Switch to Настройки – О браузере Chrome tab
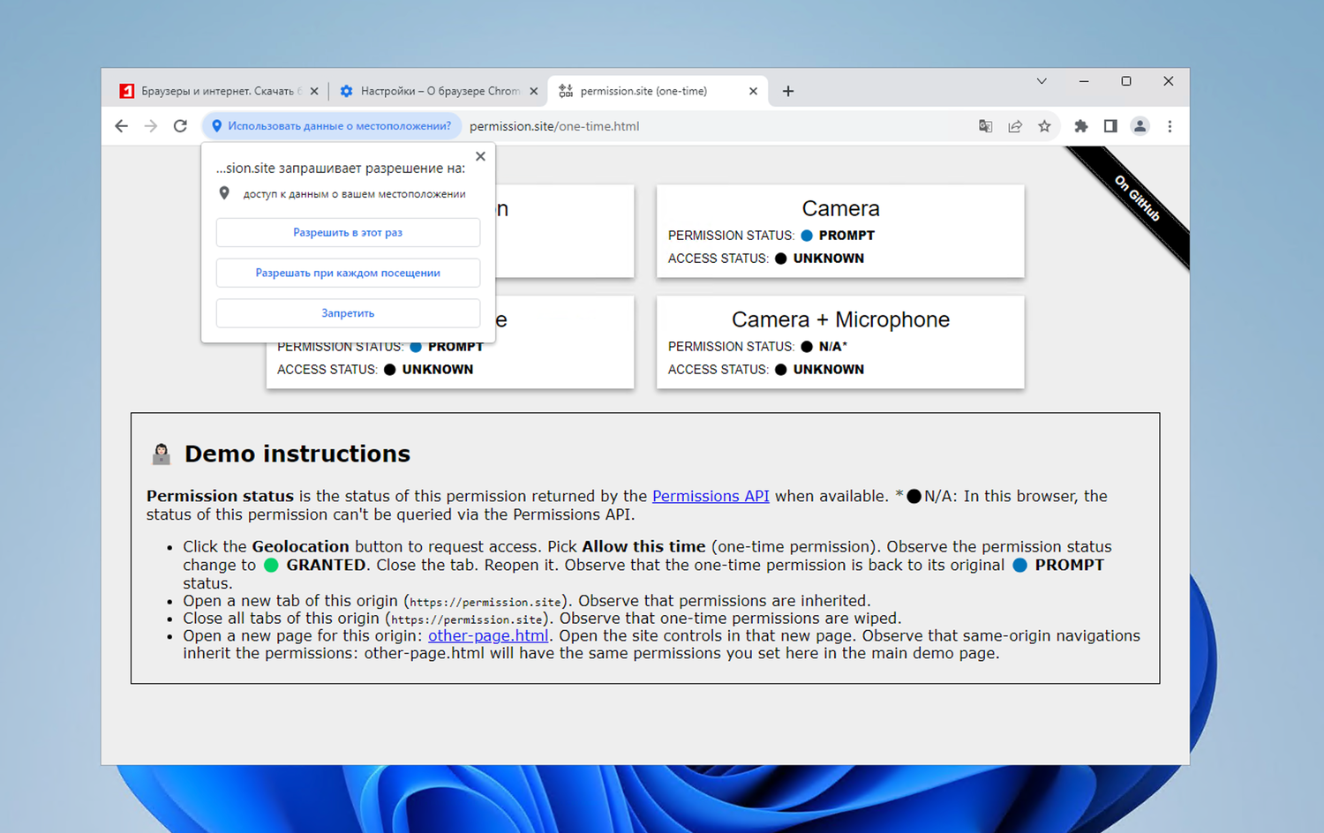 pyautogui.click(x=439, y=91)
